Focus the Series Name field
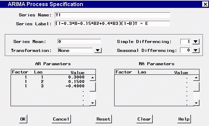209x126 pixels. [113, 15]
